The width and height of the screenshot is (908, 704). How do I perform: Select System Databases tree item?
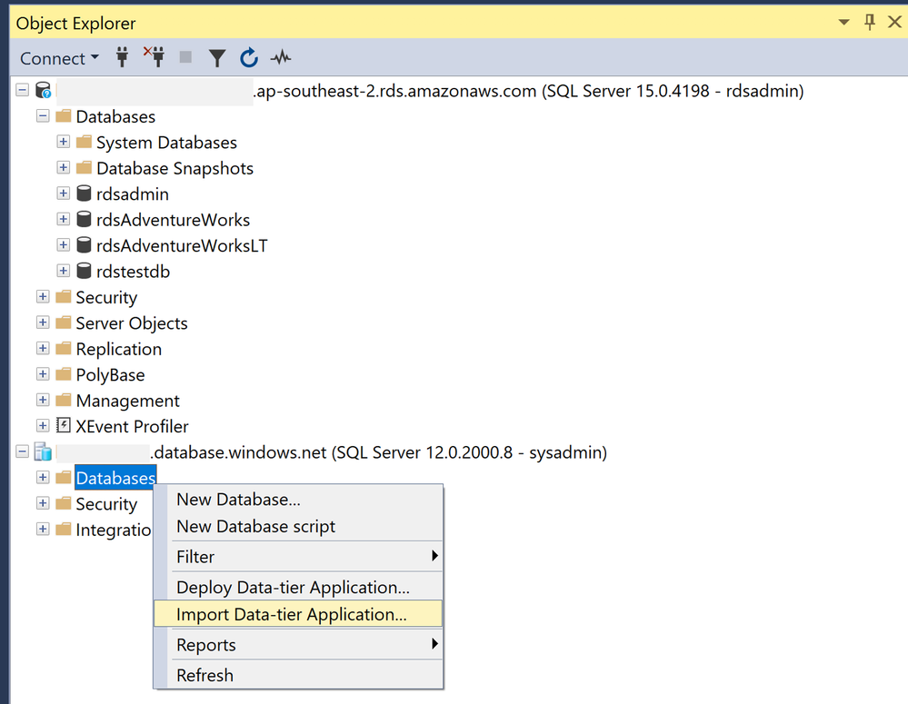[166, 143]
